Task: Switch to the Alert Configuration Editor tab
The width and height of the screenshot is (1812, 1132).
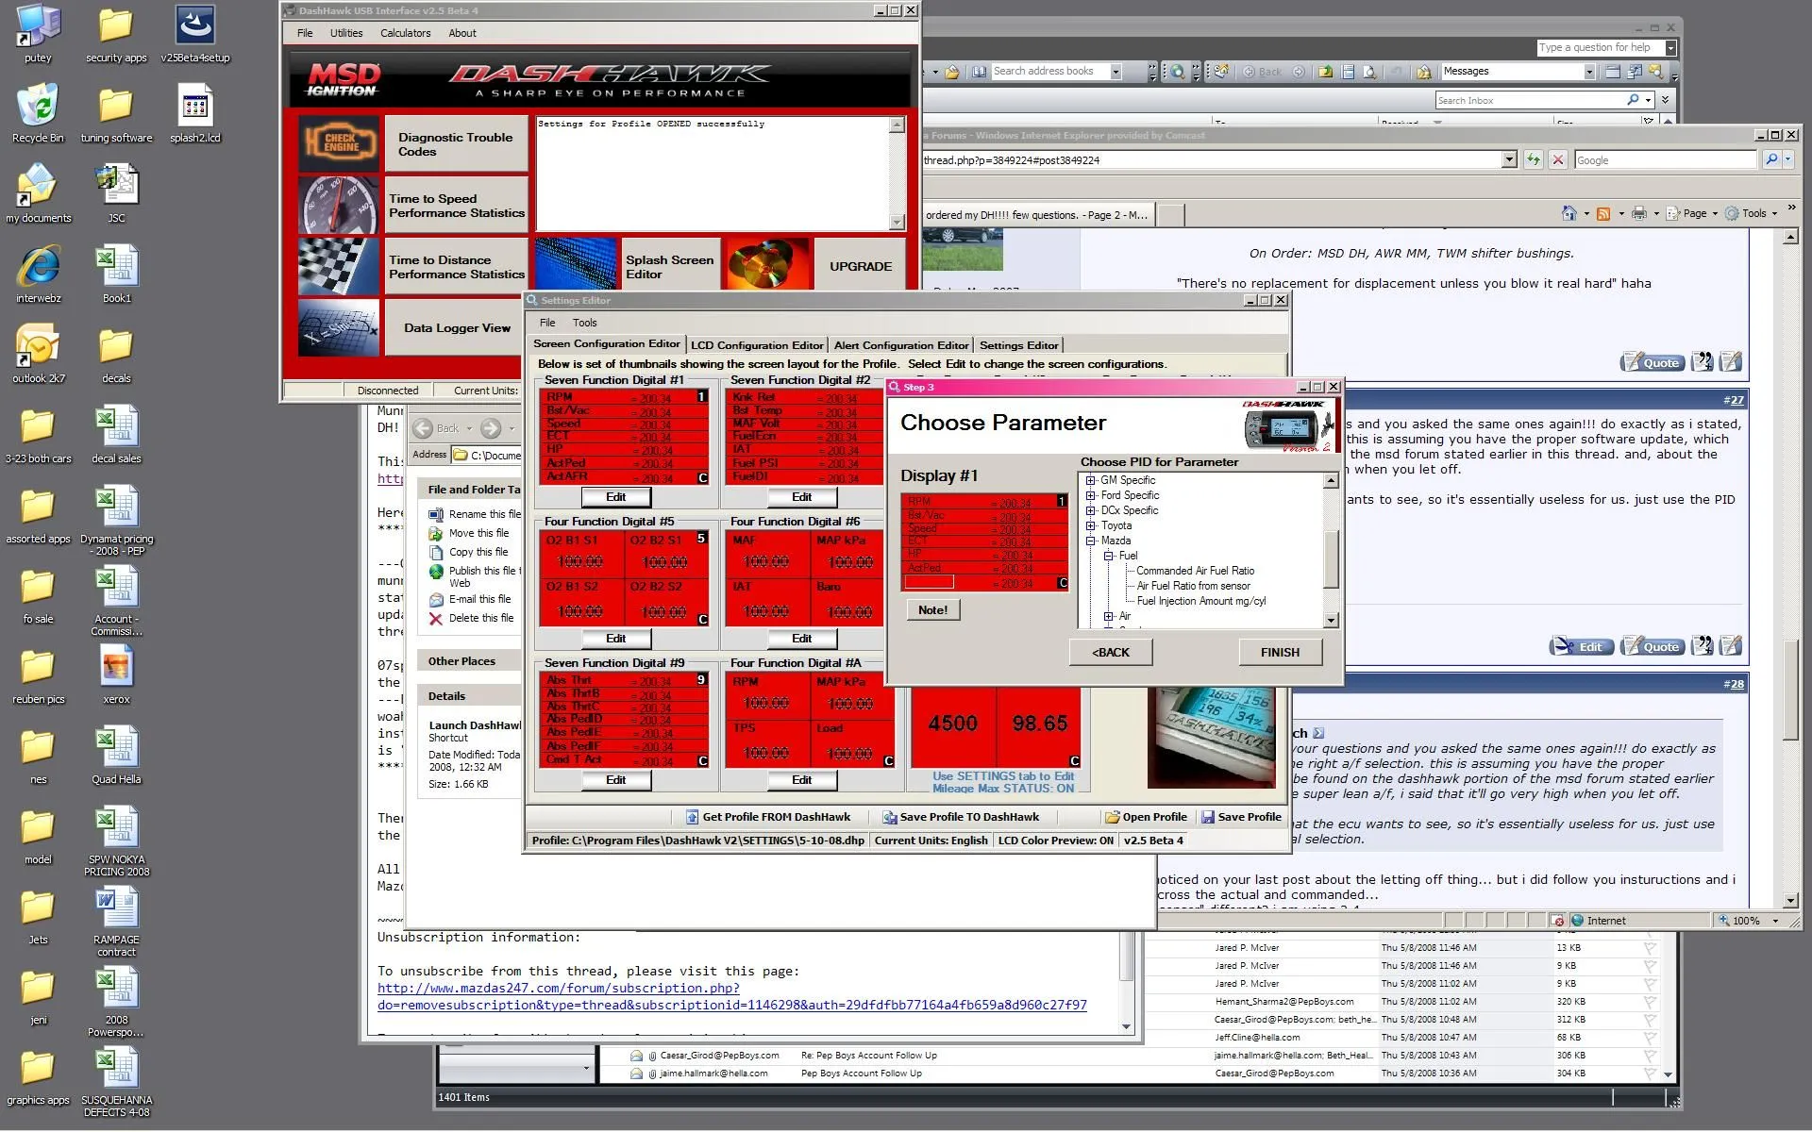Action: click(900, 345)
